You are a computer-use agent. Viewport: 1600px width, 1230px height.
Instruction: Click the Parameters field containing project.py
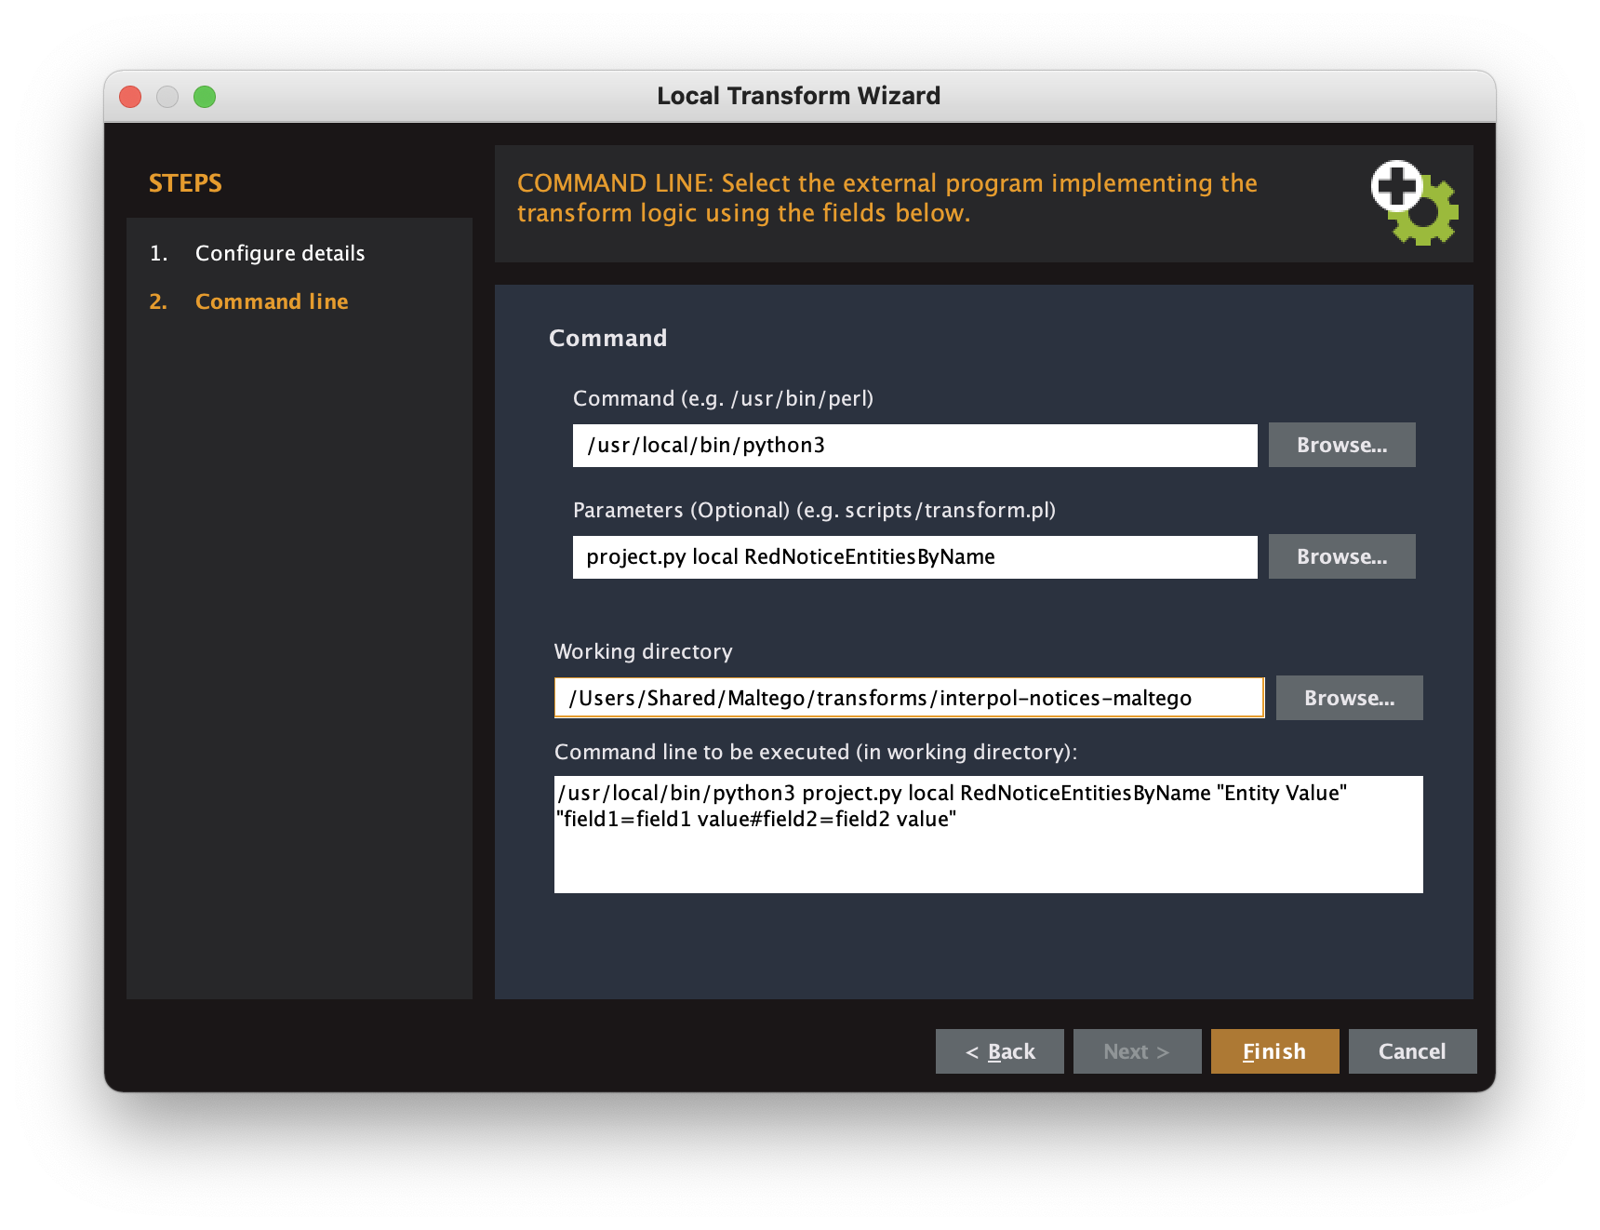click(914, 556)
